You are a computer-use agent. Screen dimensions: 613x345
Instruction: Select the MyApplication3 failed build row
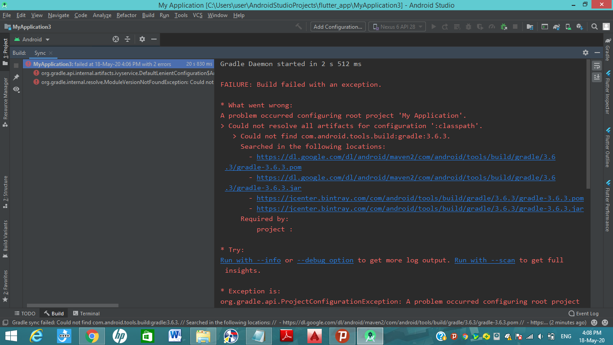pyautogui.click(x=119, y=64)
